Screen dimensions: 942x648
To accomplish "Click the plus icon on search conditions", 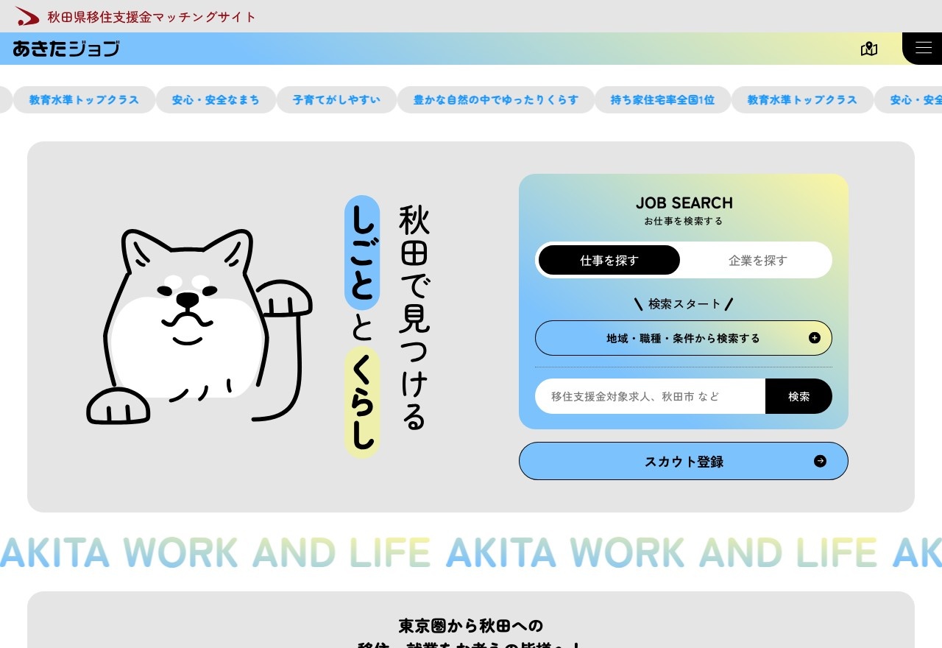I will tap(814, 338).
